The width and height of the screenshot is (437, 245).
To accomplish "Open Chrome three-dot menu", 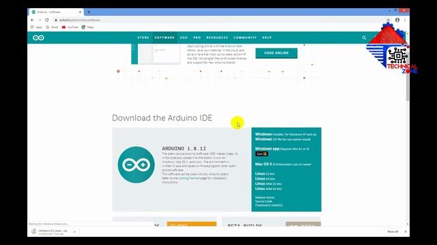I will pos(405,20).
